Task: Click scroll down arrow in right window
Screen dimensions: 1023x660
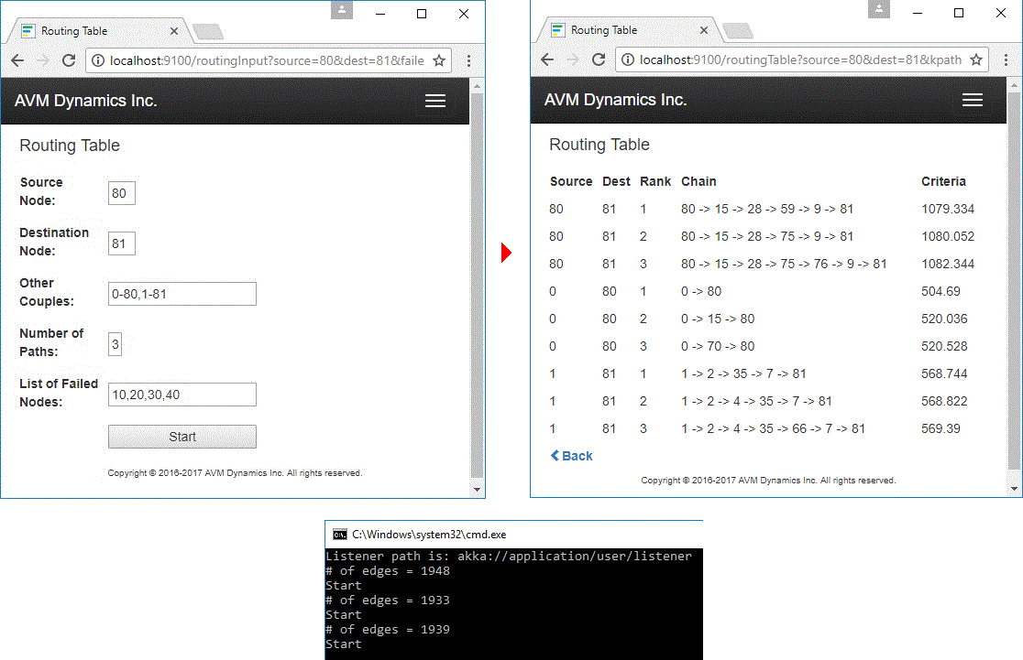Action: [1014, 489]
